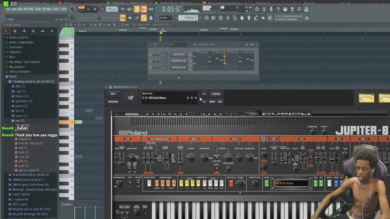
Task: Click the Browser star favorites tab icon
Action: tap(51, 31)
